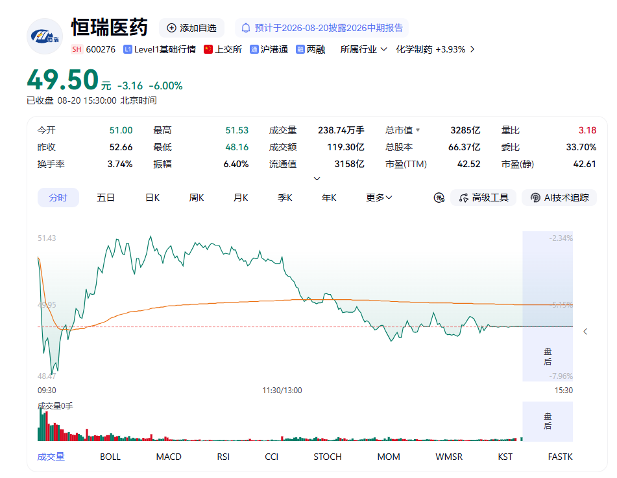Collapse side panel with left chevron arrow
The image size is (617, 478).
tap(585, 332)
